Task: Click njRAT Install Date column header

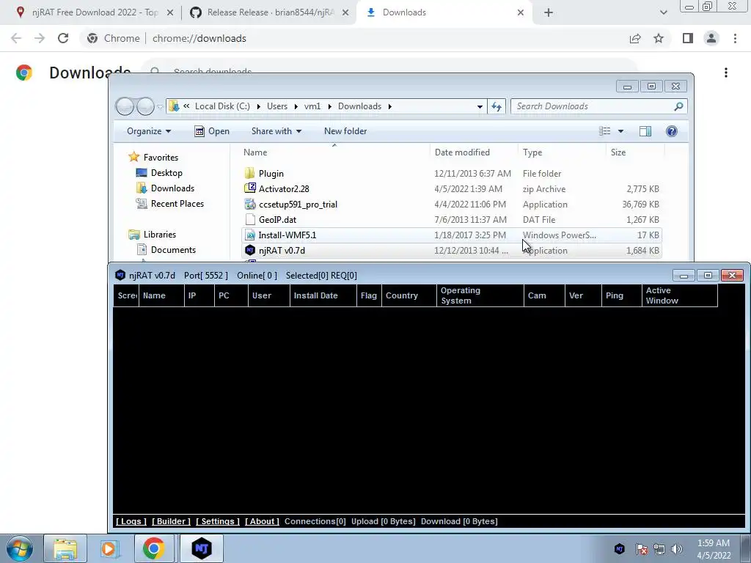Action: click(323, 295)
